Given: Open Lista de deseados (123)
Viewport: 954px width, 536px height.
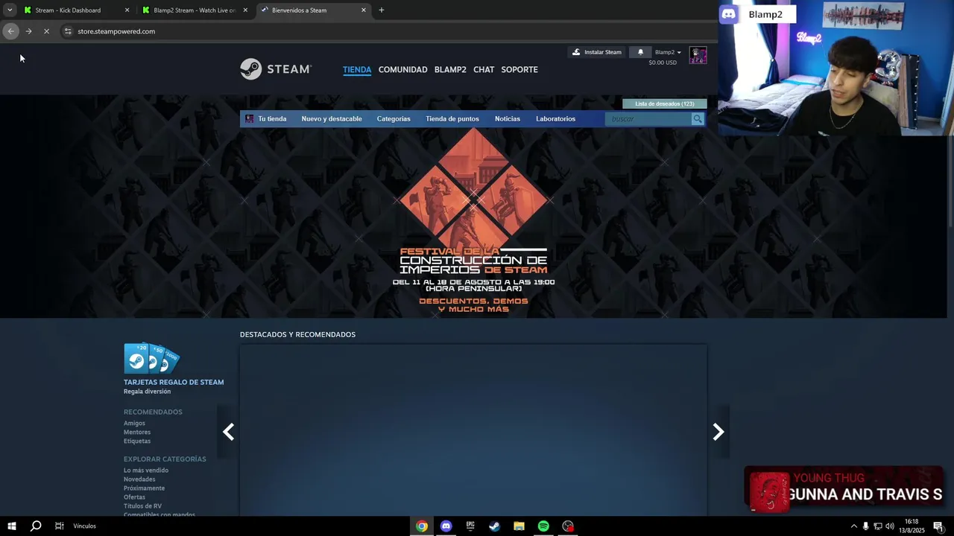Looking at the screenshot, I should click(665, 103).
